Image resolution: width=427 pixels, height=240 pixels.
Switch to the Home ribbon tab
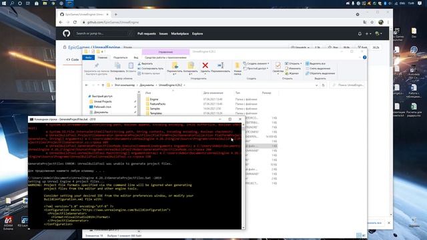pos(102,57)
